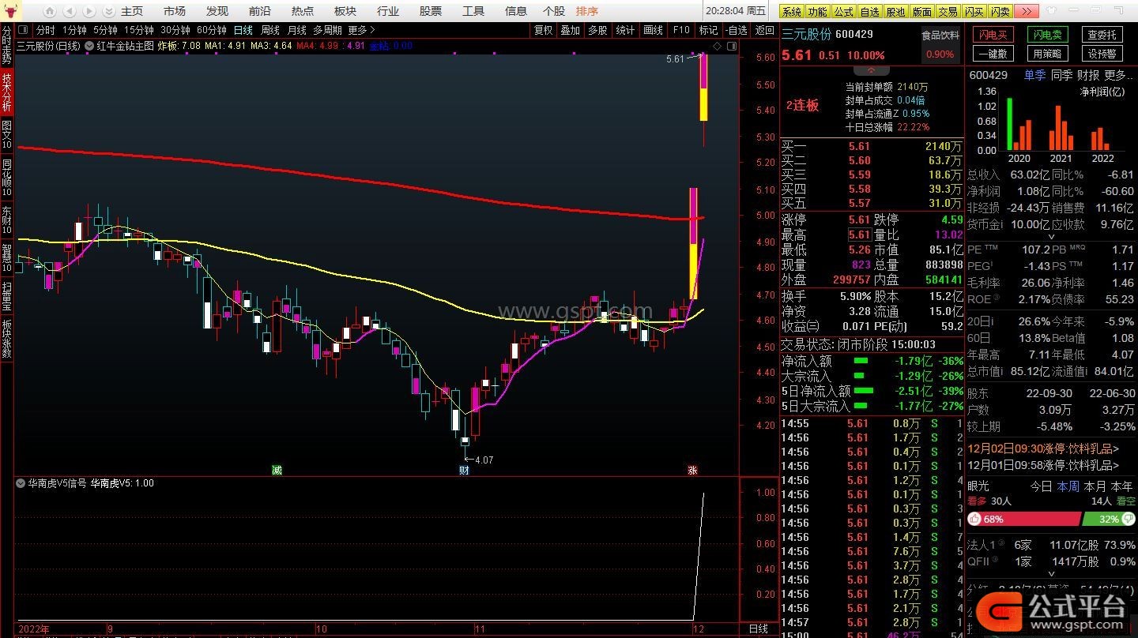The width and height of the screenshot is (1138, 638).
Task: Select the 日线 period tab
Action: (243, 30)
